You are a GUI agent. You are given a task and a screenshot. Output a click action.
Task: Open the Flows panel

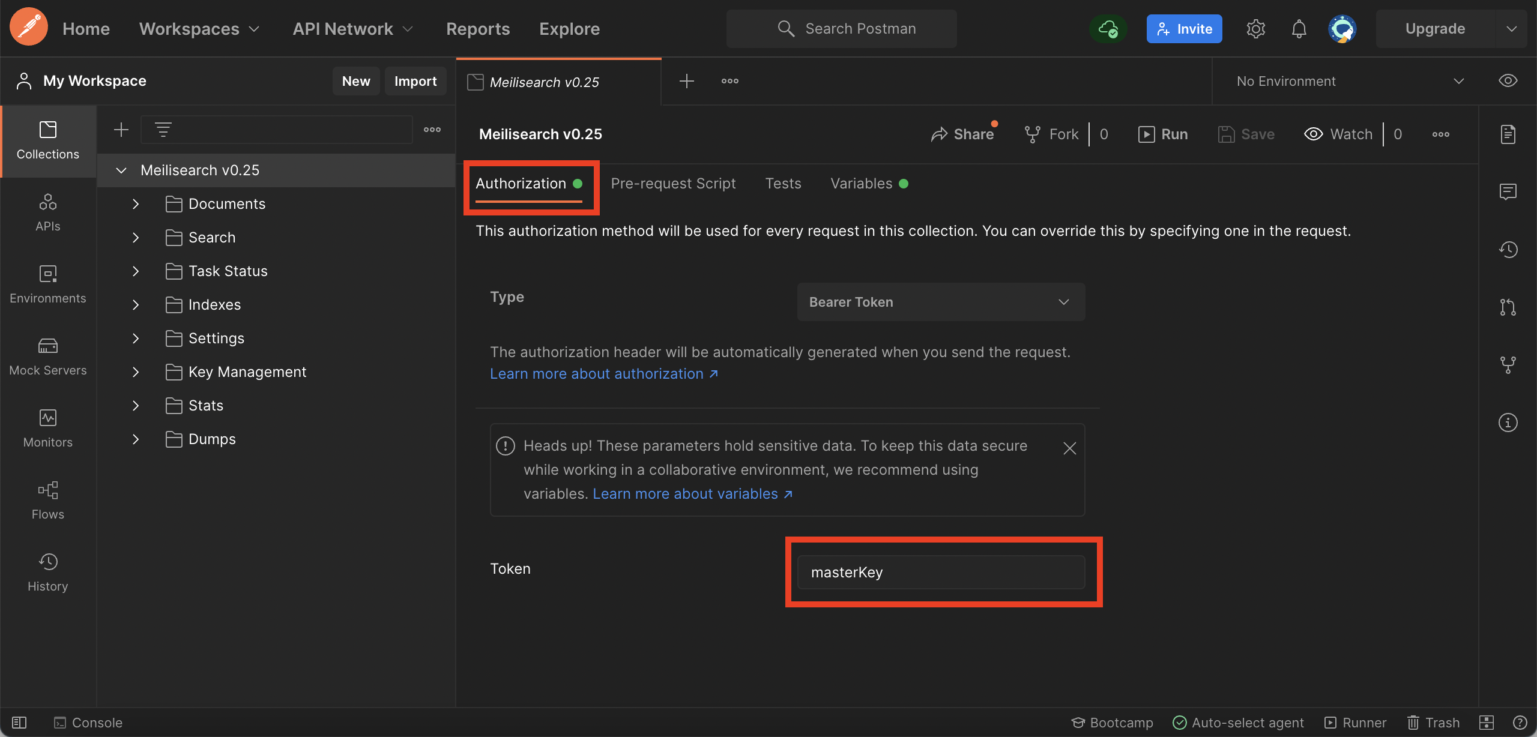tap(47, 501)
